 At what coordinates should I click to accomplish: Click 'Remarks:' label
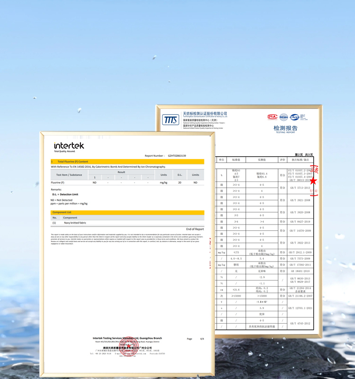click(x=56, y=189)
